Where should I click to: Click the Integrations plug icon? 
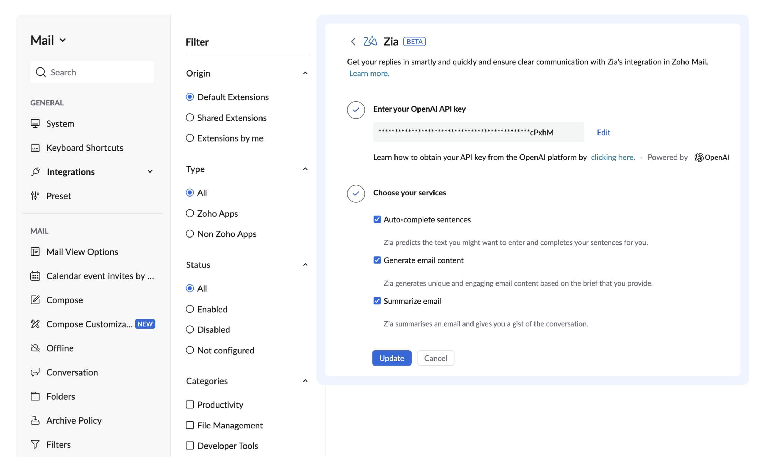pos(35,171)
